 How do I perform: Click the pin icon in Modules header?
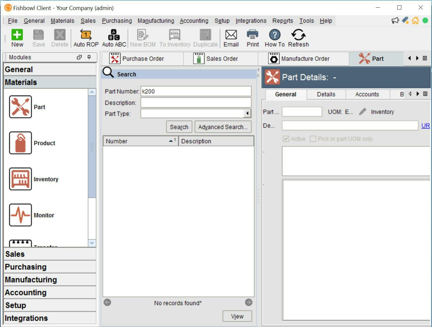coord(89,57)
